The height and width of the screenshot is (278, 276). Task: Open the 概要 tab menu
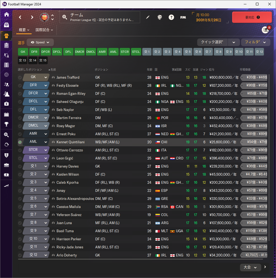[24, 30]
